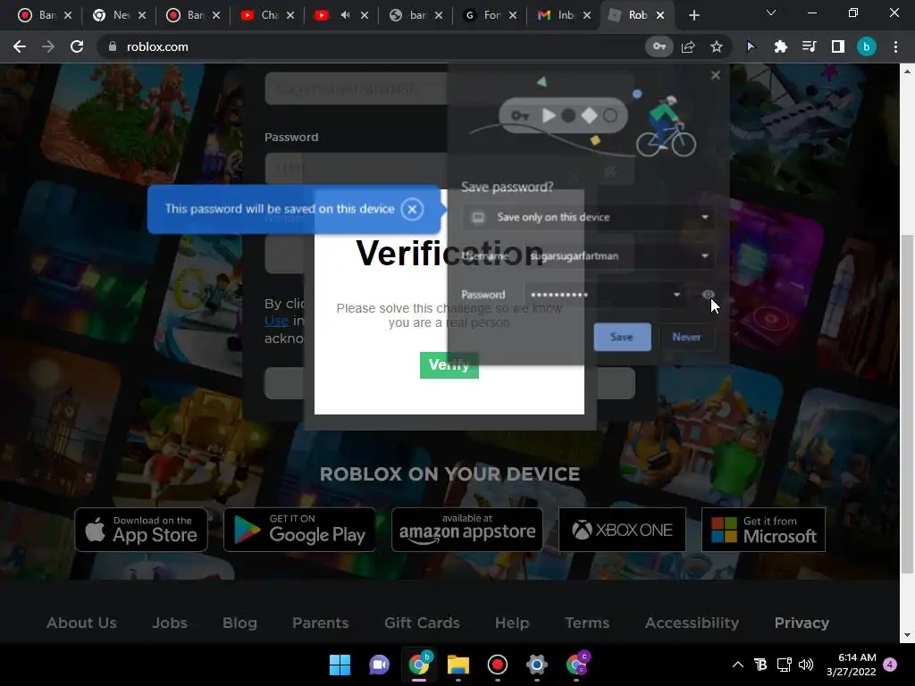Viewport: 915px width, 686px height.
Task: Expand the 'Save only on this device' dropdown
Action: coord(588,217)
